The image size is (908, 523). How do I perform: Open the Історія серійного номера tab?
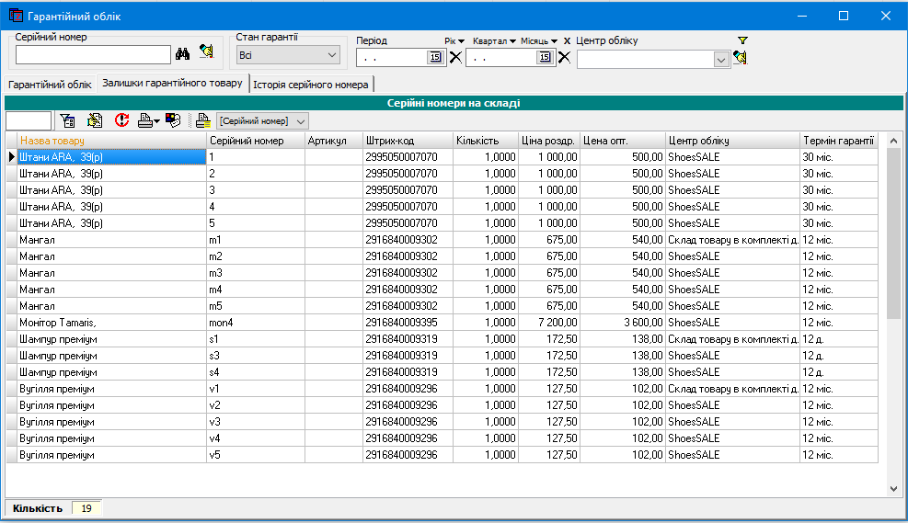click(311, 85)
